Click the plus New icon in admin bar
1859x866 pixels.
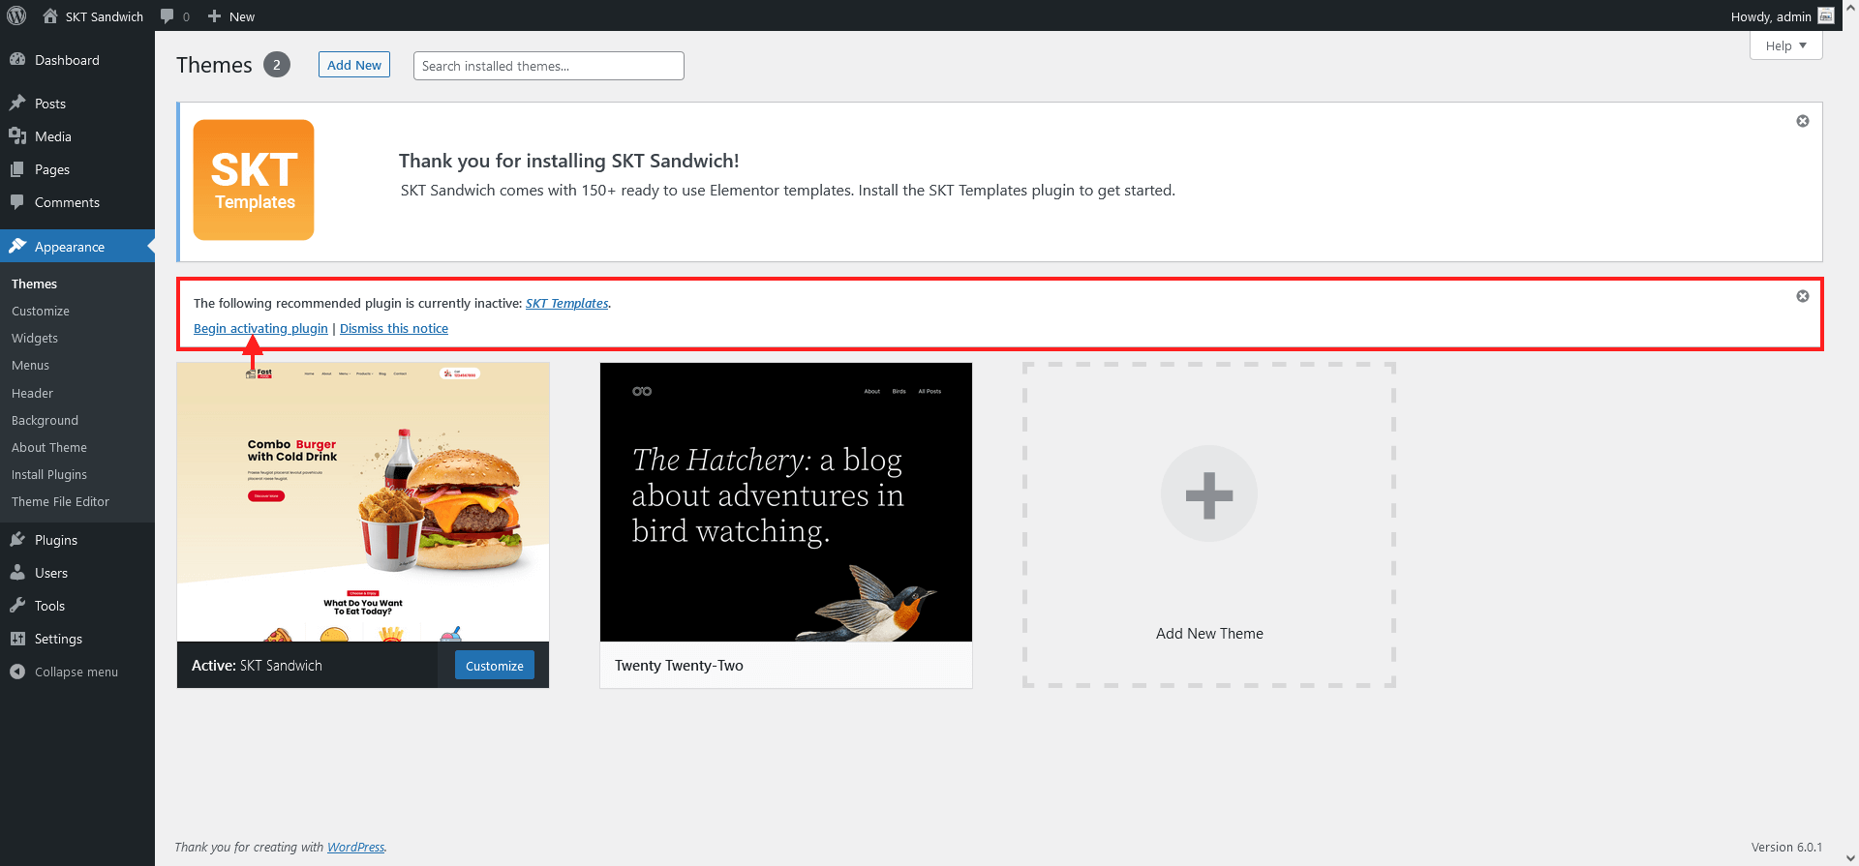215,16
